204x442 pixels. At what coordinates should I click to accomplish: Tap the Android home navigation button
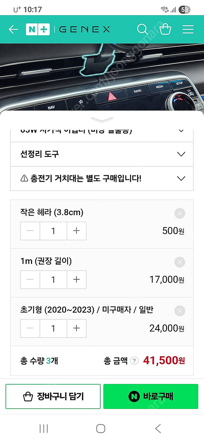coord(101,429)
